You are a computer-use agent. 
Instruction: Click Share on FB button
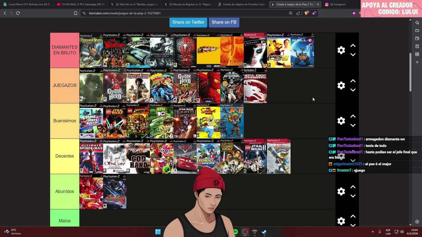224,22
